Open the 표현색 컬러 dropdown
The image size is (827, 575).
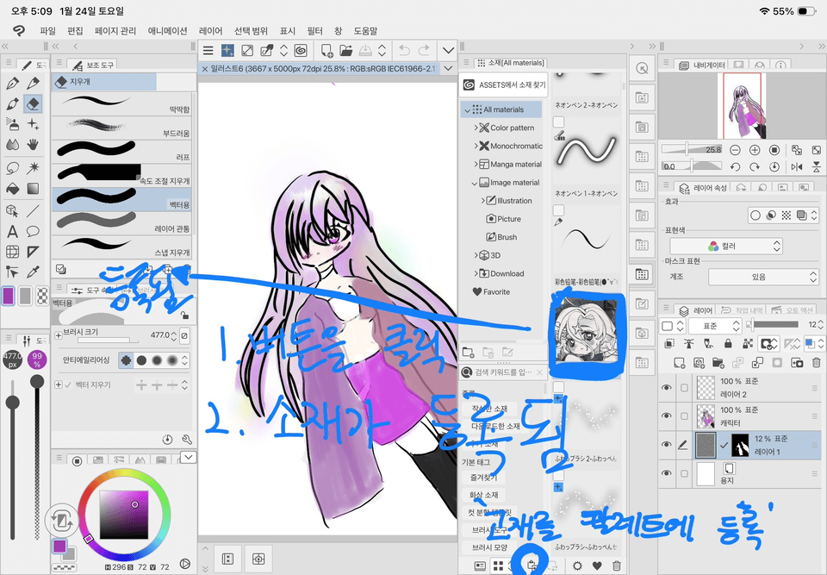point(725,246)
